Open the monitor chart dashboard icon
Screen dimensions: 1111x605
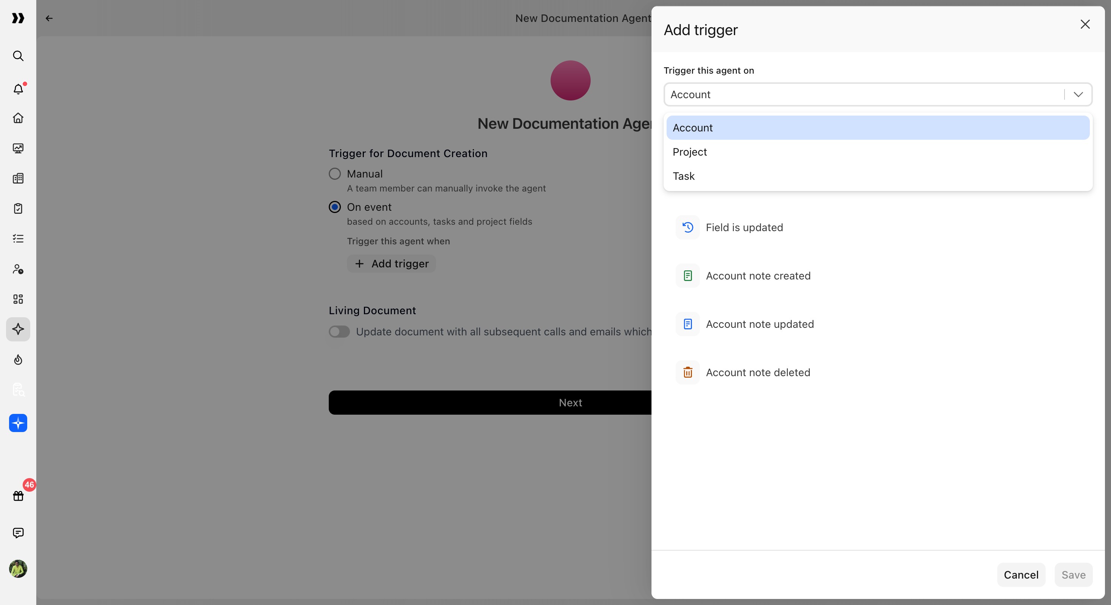[18, 148]
